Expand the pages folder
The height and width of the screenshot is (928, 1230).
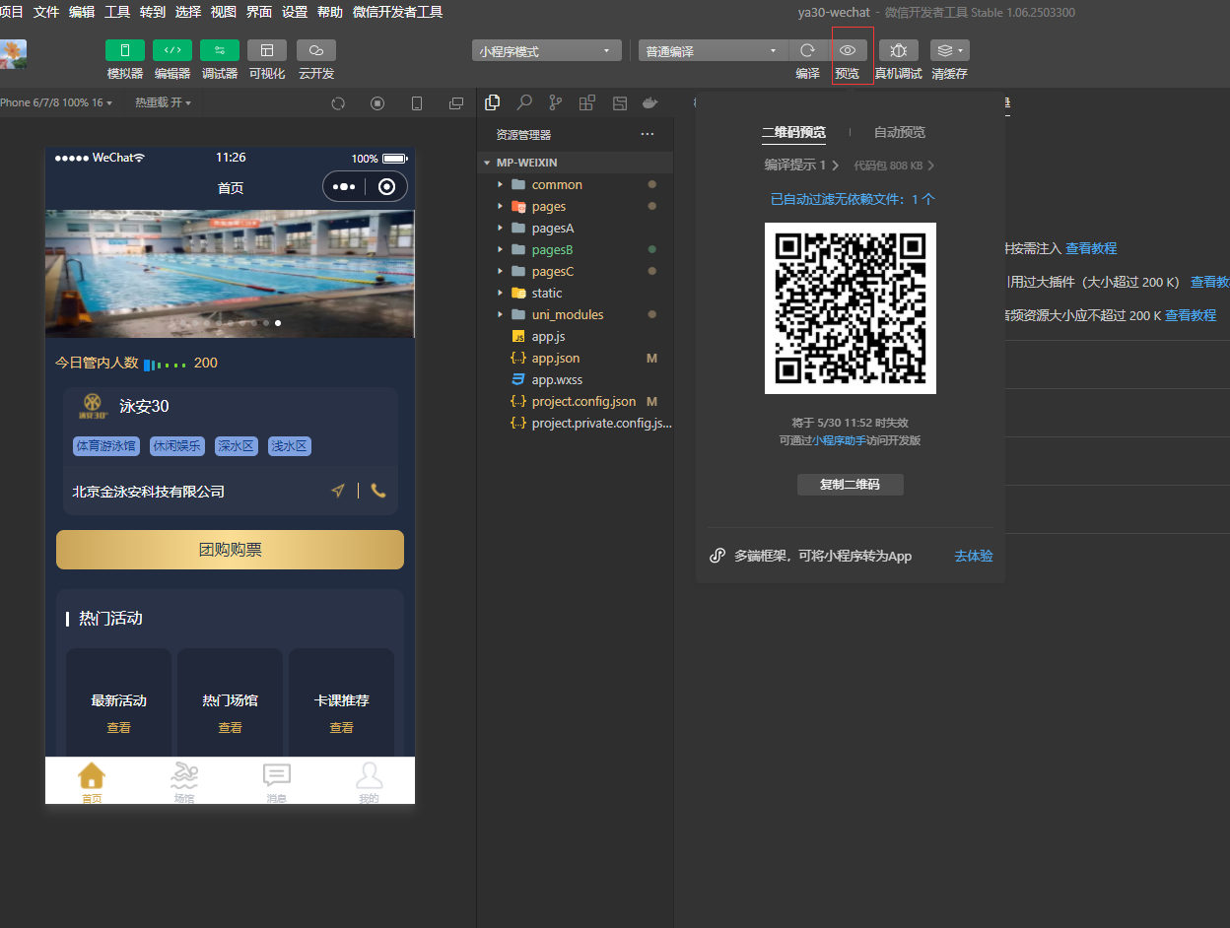[x=576, y=206]
